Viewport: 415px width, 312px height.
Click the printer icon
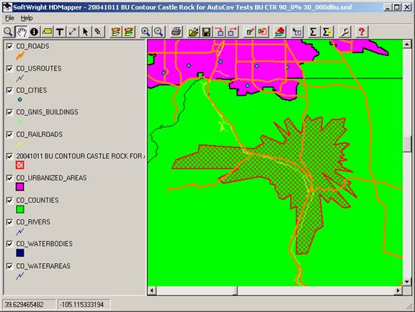point(176,32)
